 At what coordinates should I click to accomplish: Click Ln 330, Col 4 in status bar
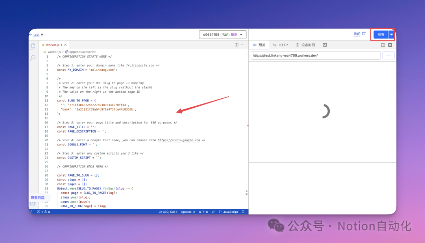point(168,212)
